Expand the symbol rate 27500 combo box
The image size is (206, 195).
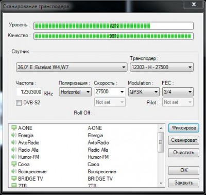110,92
